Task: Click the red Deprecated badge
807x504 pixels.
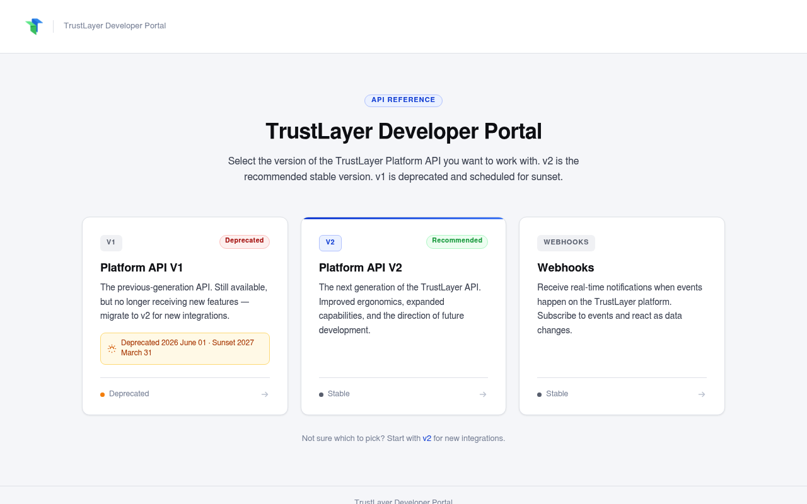Action: click(245, 241)
